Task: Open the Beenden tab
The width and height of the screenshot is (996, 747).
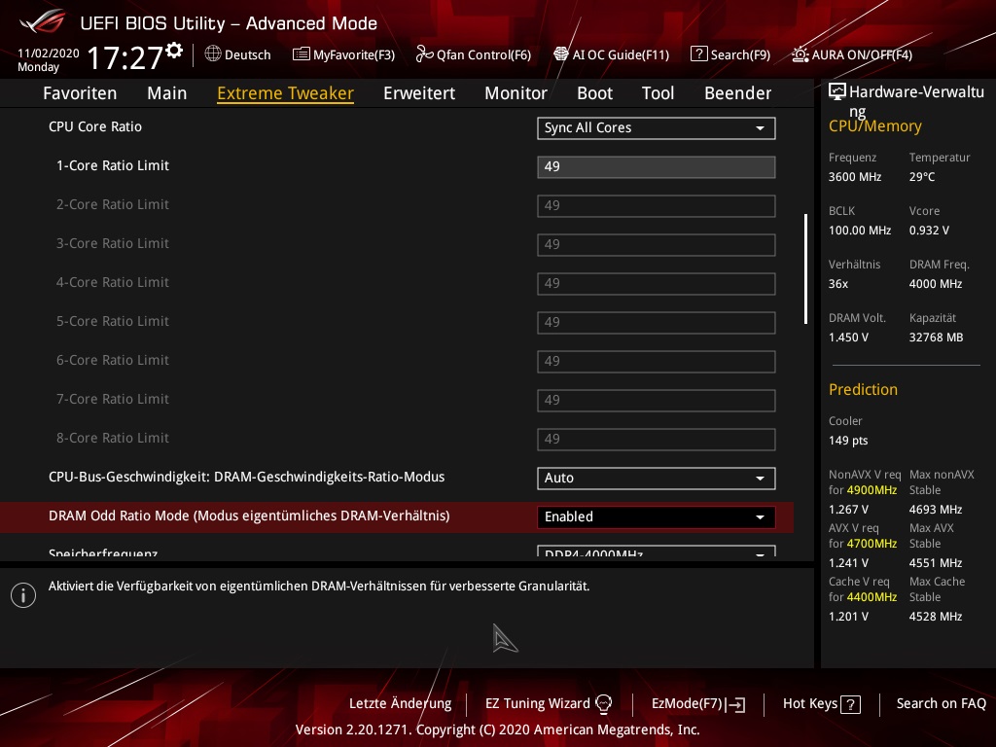Action: point(737,93)
